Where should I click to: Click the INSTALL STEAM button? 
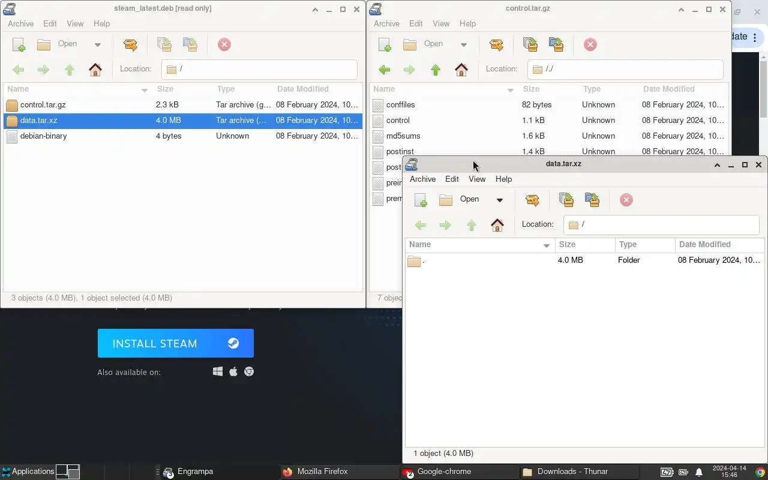coord(176,343)
